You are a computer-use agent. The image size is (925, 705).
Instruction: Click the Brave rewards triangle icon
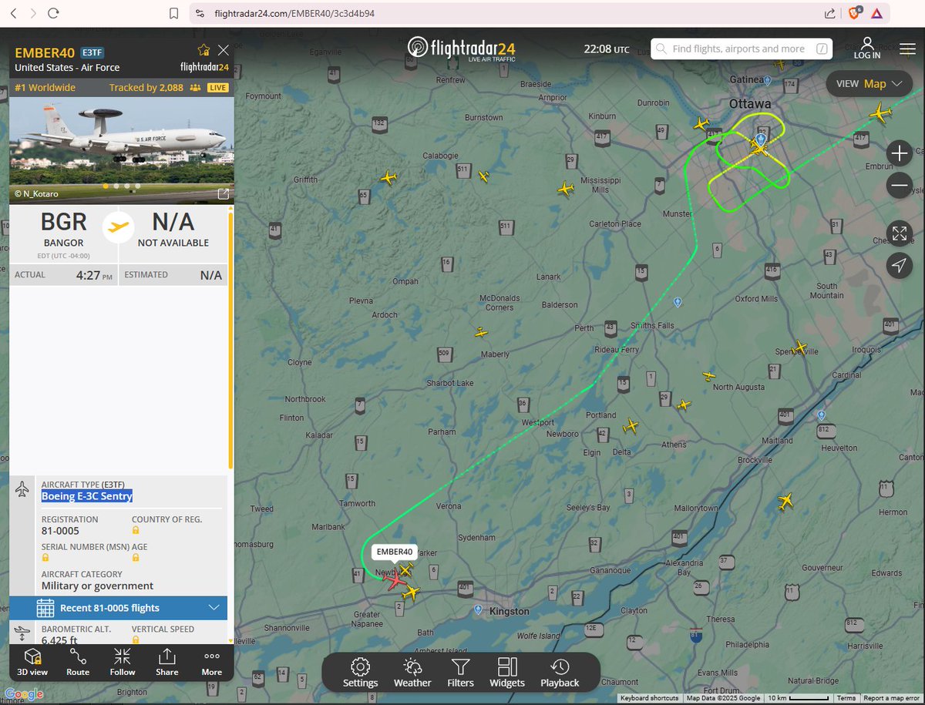[877, 13]
